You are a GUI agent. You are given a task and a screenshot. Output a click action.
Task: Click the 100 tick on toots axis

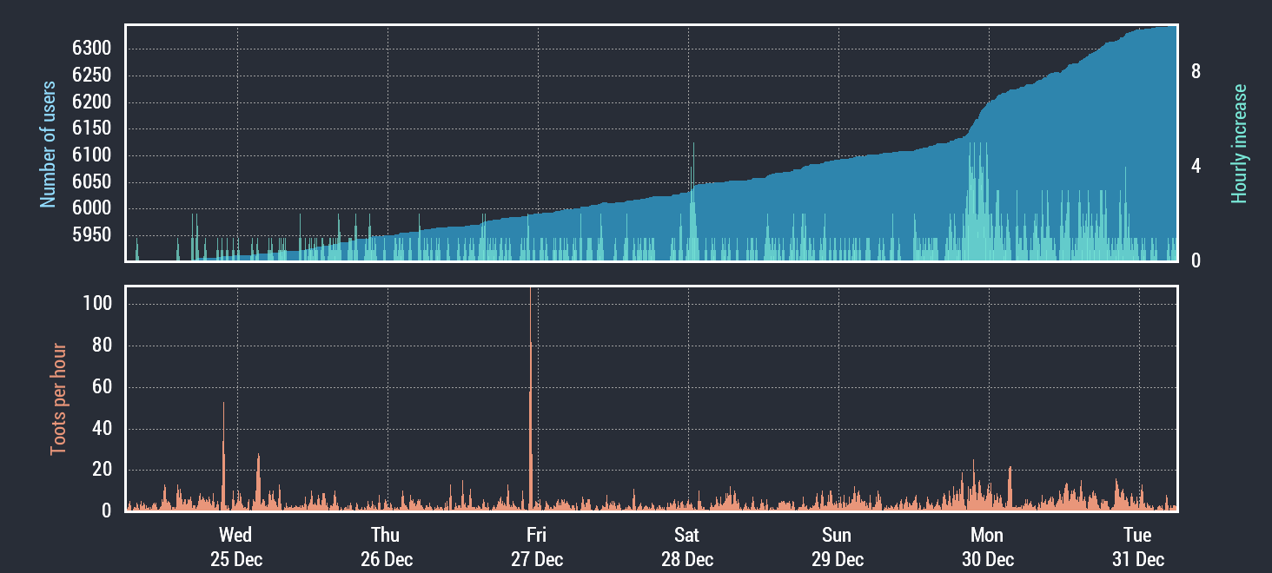pyautogui.click(x=97, y=304)
